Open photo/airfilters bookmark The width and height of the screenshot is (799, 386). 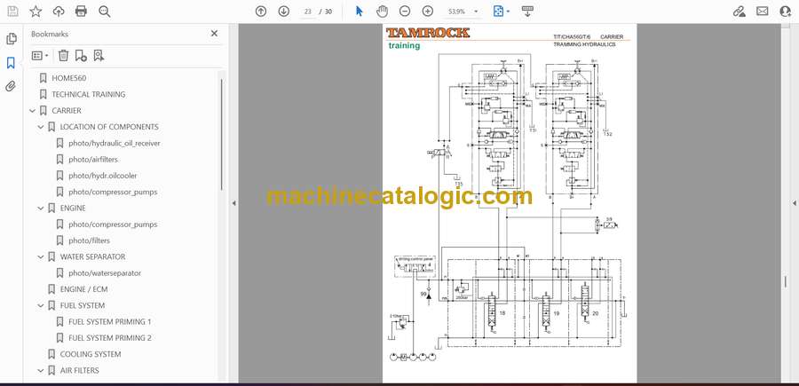tap(93, 160)
